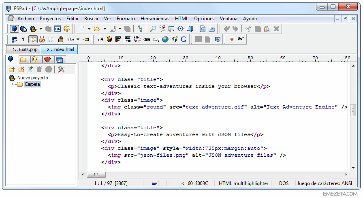Open the Editar menu
The height and width of the screenshot is (198, 363).
(73, 19)
